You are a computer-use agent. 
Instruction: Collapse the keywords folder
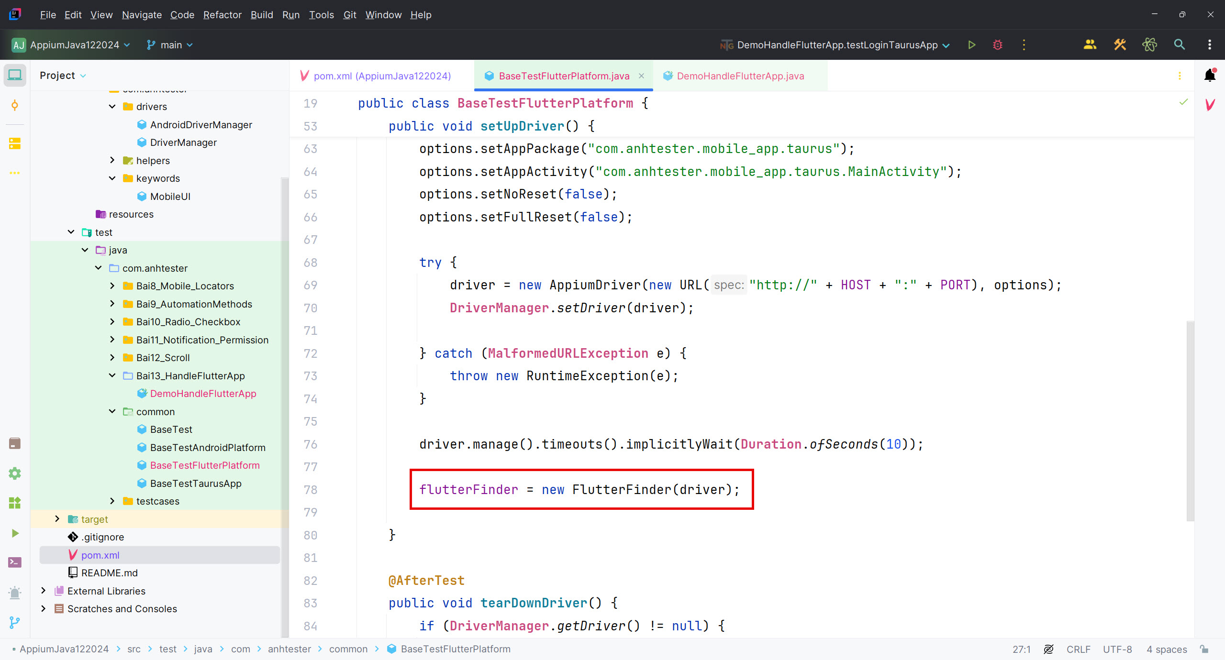(112, 178)
